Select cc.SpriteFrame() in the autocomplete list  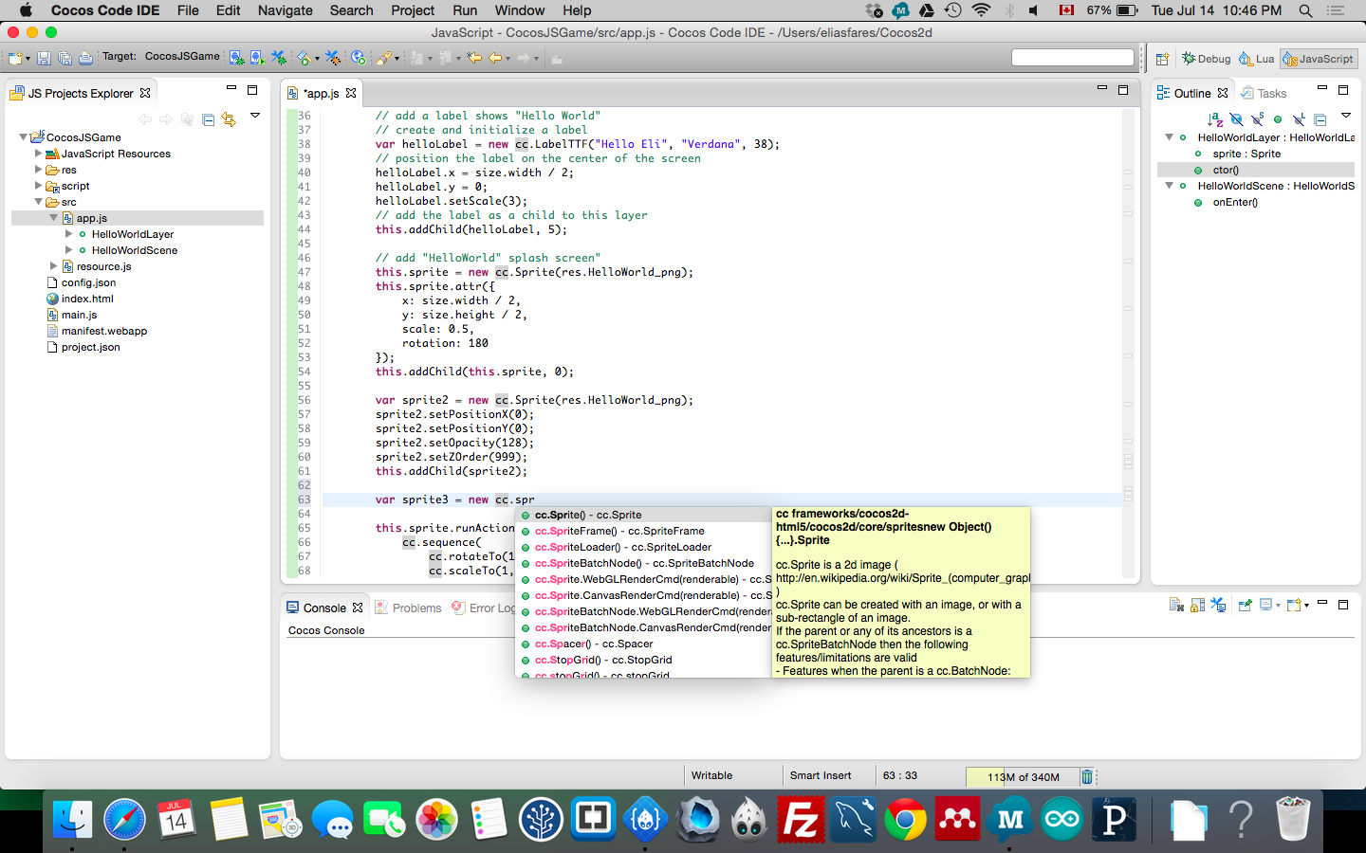618,531
